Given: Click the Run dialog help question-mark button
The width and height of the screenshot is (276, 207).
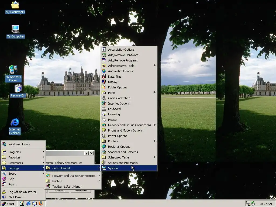Looking at the screenshot, I should [86, 153].
